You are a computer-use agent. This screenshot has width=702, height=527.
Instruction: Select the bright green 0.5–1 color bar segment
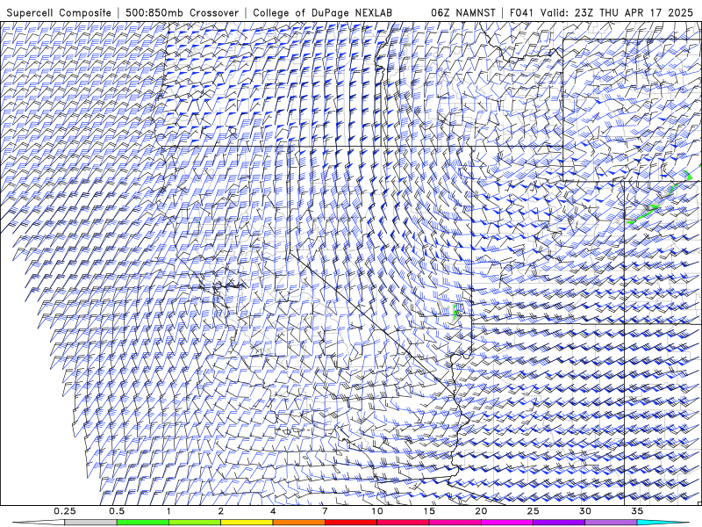click(143, 523)
